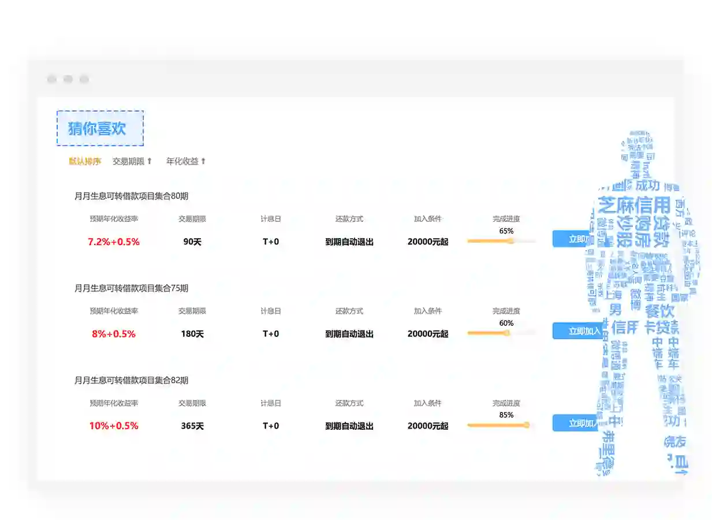Select the 默认排序 sort tab
The image size is (712, 520).
pyautogui.click(x=85, y=161)
